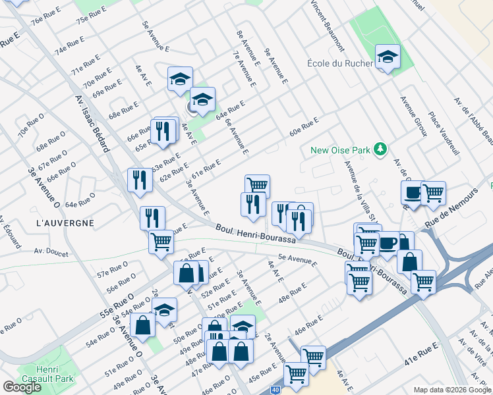
Task: Select the L'AUVERGNE neighborhood label
Action: click(65, 223)
